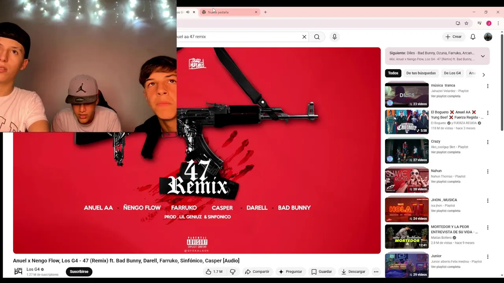This screenshot has height=283, width=504.
Task: Click the Descargar download button
Action: pos(353,272)
